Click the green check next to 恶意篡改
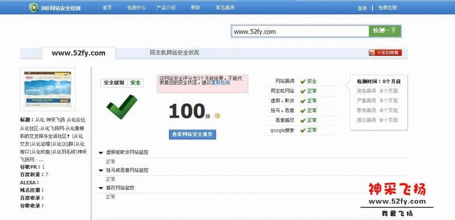Screen dimensions: 455x220 pos(303,121)
